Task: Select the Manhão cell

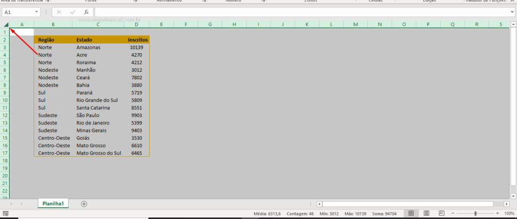Action: click(98, 70)
